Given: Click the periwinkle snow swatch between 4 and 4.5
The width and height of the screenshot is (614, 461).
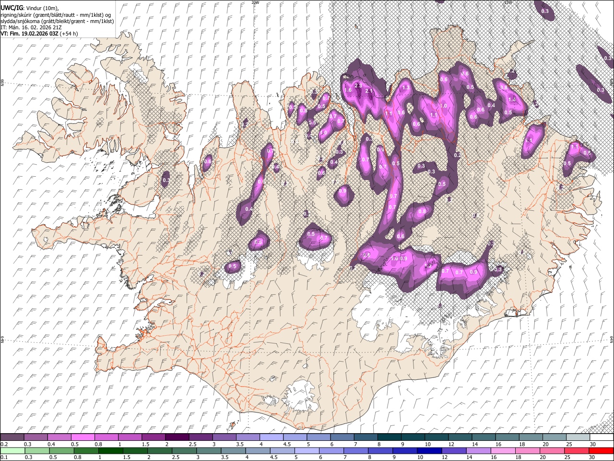Looking at the screenshot, I should [x=272, y=437].
